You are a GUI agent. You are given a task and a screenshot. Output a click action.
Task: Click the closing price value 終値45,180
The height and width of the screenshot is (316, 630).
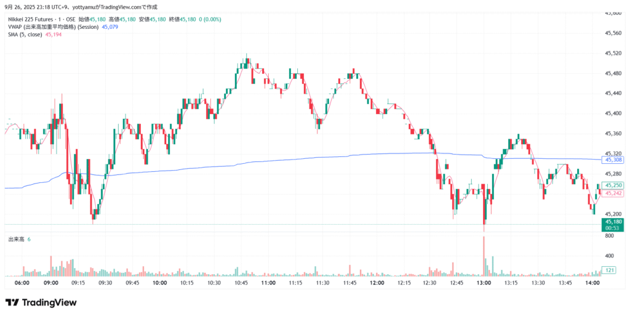click(x=184, y=19)
